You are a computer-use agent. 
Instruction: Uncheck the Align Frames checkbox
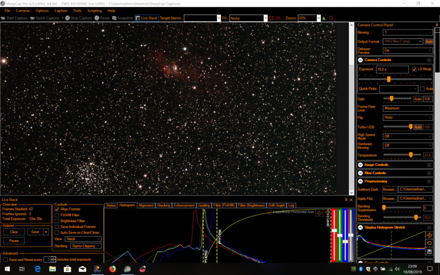(57, 209)
